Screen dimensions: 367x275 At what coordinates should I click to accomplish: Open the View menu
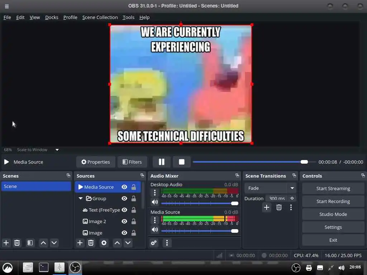click(35, 18)
